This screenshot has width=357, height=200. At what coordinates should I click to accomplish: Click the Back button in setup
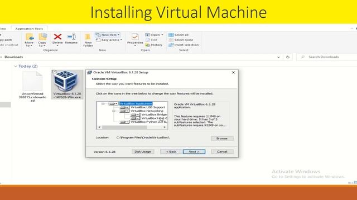(171, 152)
